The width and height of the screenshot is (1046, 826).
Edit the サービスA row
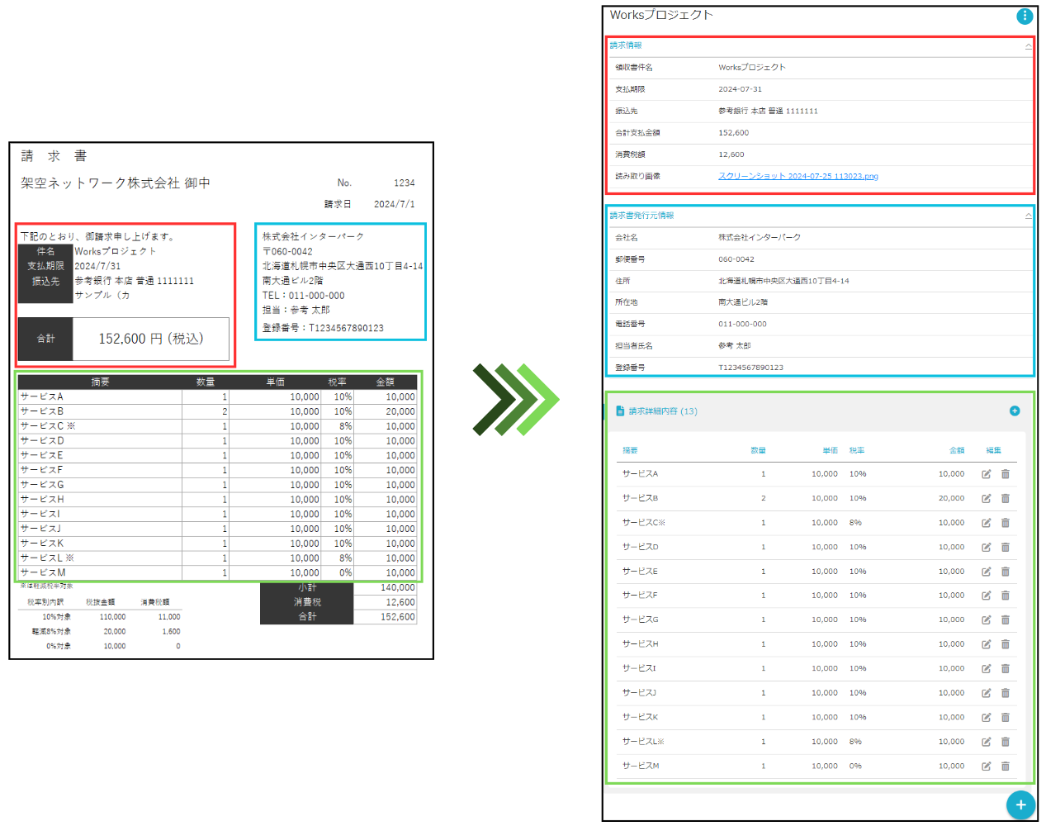click(x=986, y=474)
